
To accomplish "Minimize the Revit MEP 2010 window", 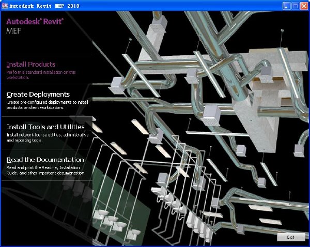I will (x=286, y=6).
